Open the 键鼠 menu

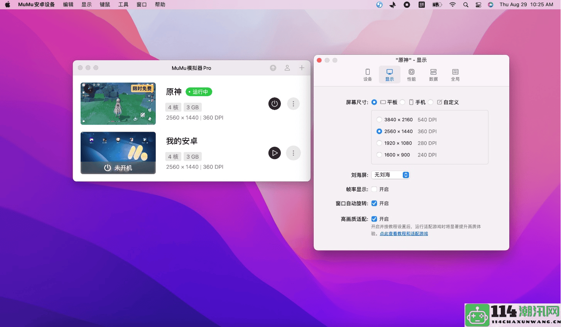point(105,5)
